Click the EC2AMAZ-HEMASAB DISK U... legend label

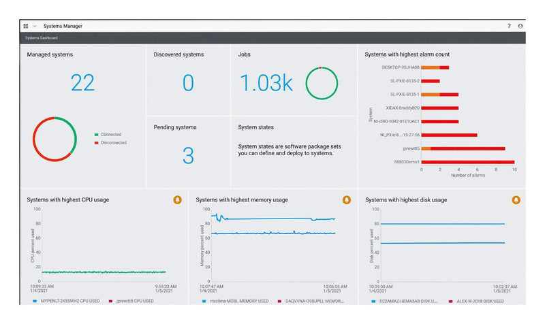(408, 301)
